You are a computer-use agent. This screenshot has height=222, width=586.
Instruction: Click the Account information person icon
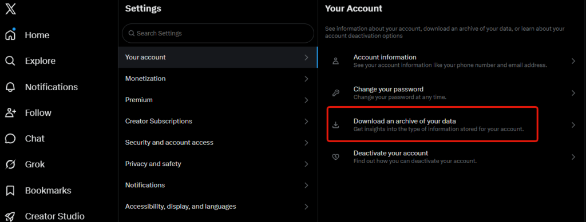click(x=335, y=61)
